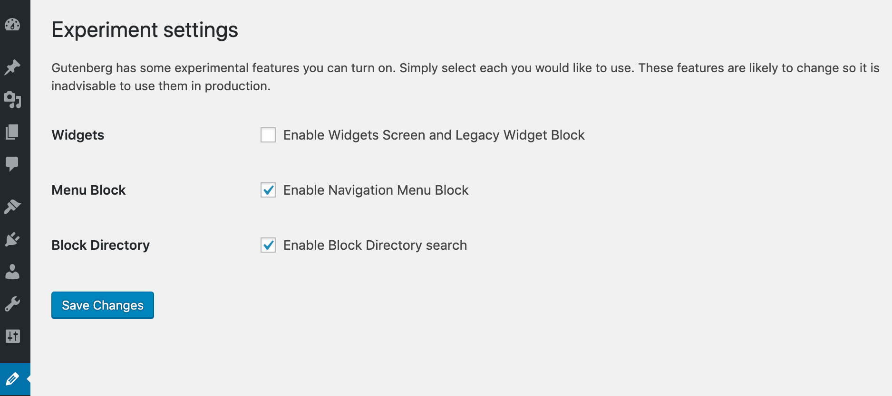Viewport: 892px width, 396px height.
Task: Disable the Block Directory search checkbox
Action: tap(268, 245)
